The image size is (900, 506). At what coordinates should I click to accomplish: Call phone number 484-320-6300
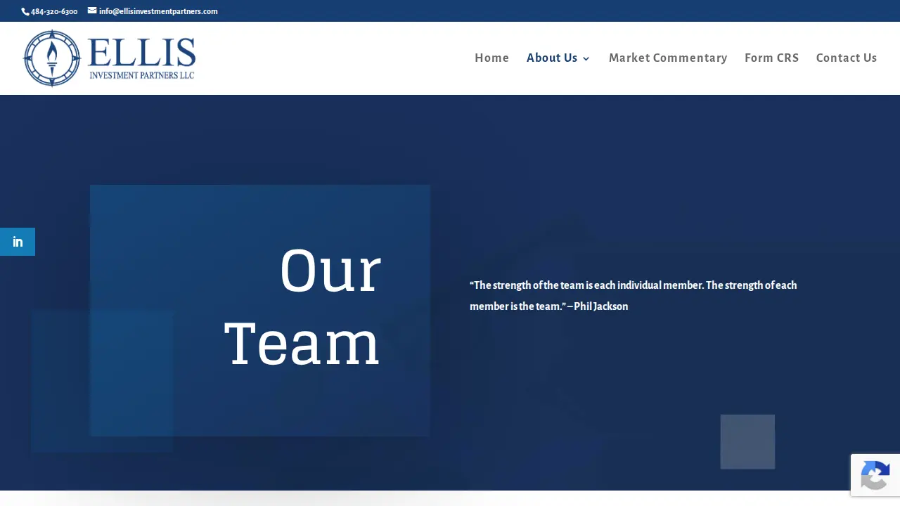[x=54, y=11]
